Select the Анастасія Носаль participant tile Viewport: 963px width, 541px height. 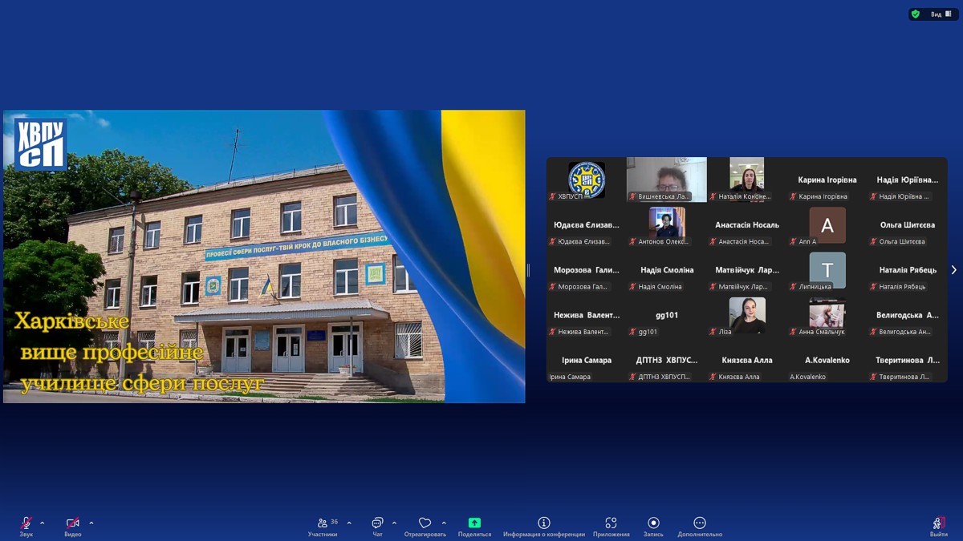[747, 224]
